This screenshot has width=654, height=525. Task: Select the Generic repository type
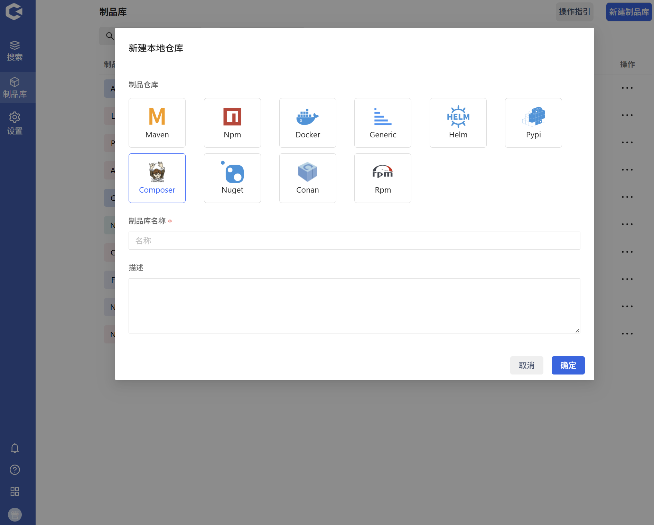[383, 123]
